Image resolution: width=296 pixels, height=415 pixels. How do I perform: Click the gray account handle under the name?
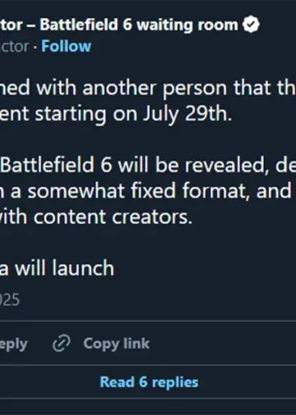point(14,46)
